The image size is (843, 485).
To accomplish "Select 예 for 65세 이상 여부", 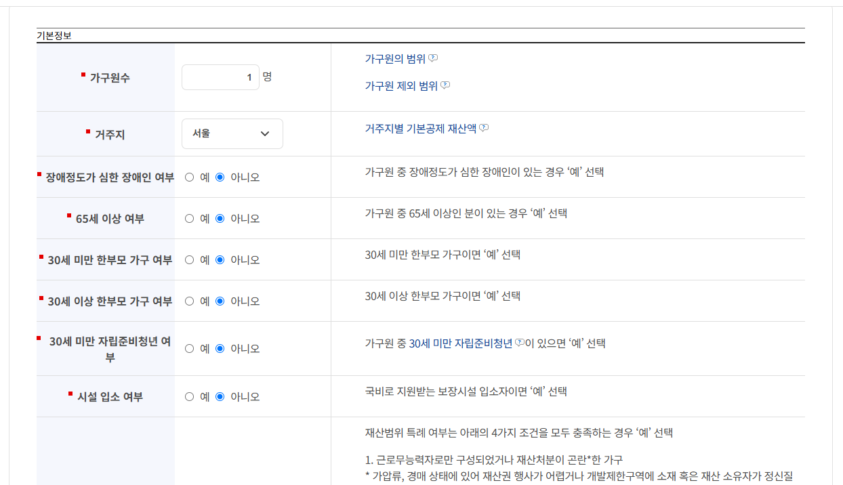I will click(189, 219).
